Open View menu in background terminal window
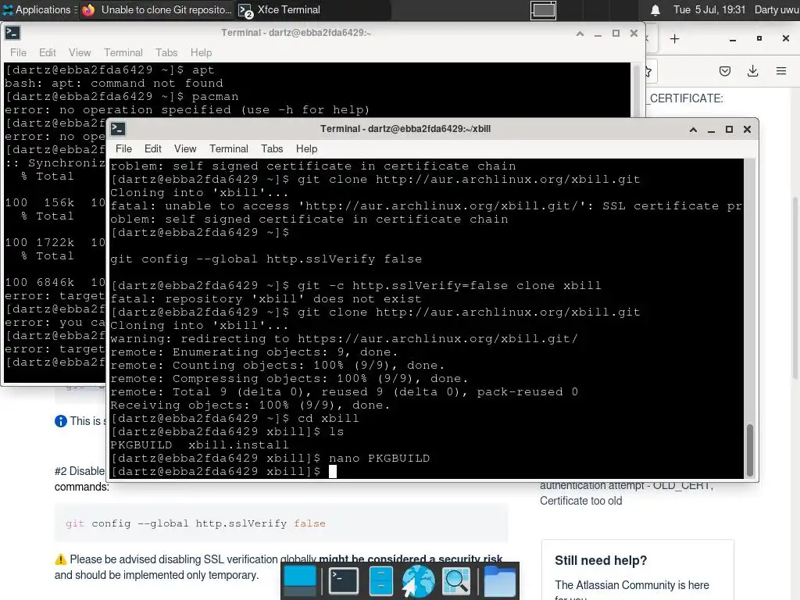The height and width of the screenshot is (600, 800). point(80,52)
